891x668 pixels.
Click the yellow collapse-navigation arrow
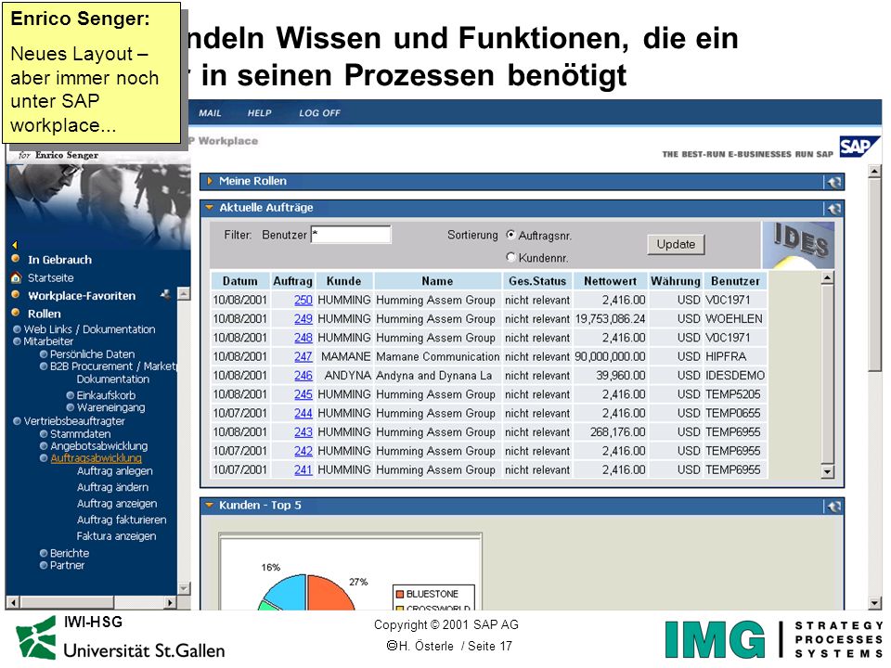click(15, 245)
